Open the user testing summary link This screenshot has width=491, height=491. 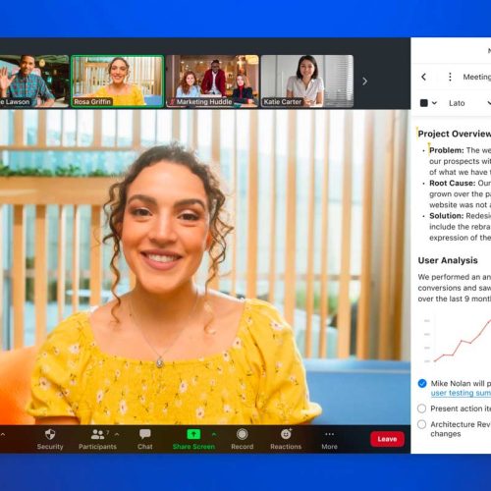tap(461, 393)
